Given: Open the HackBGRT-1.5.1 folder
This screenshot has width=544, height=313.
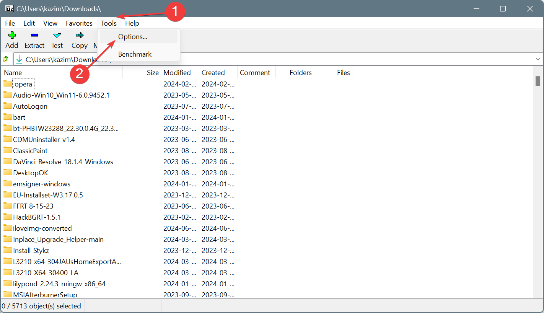Looking at the screenshot, I should 38,217.
